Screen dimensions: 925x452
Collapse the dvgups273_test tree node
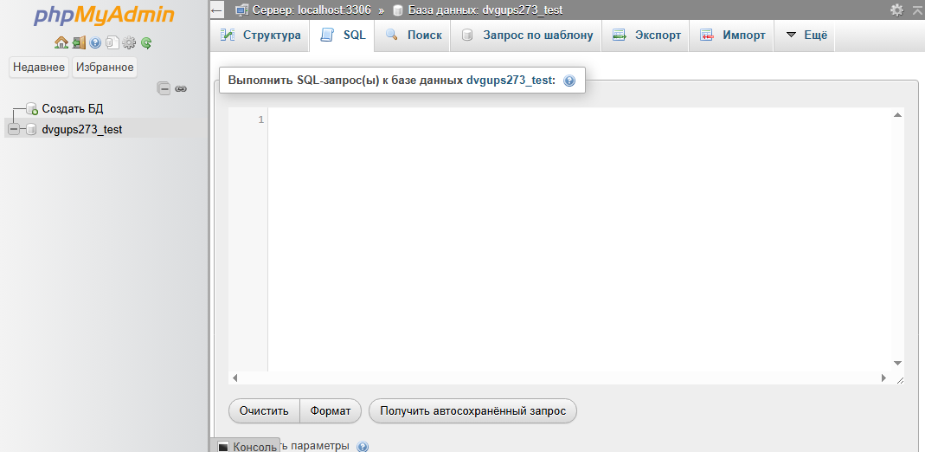pyautogui.click(x=14, y=129)
